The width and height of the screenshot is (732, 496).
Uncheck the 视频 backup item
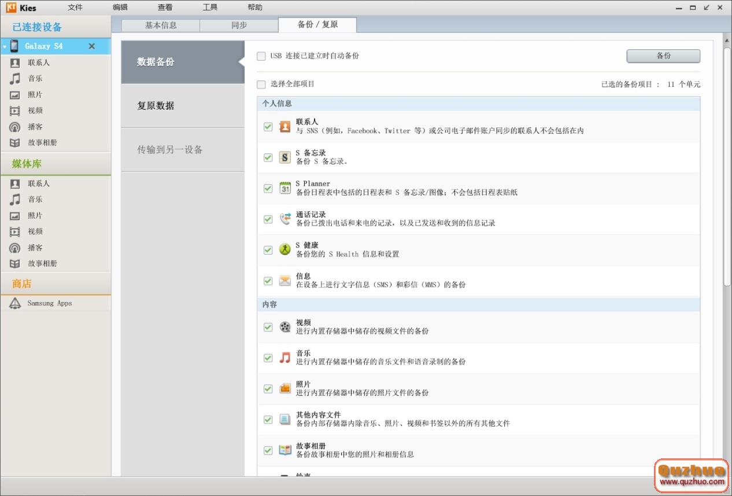tap(268, 327)
